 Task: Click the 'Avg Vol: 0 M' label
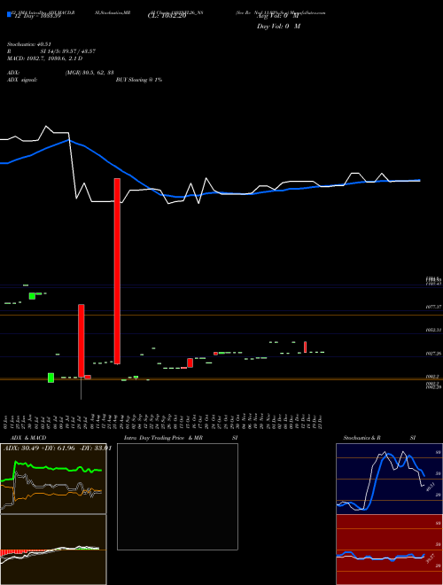pos(278,17)
